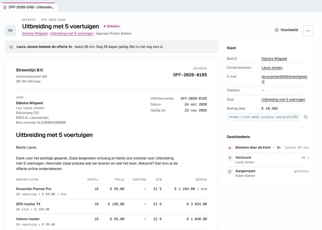The height and width of the screenshot is (230, 322).
Task: Click the Stroomlijn B.V. sender name
Action: click(30, 70)
